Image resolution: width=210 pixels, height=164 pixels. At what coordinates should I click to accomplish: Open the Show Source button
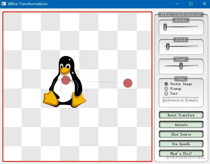(181, 134)
